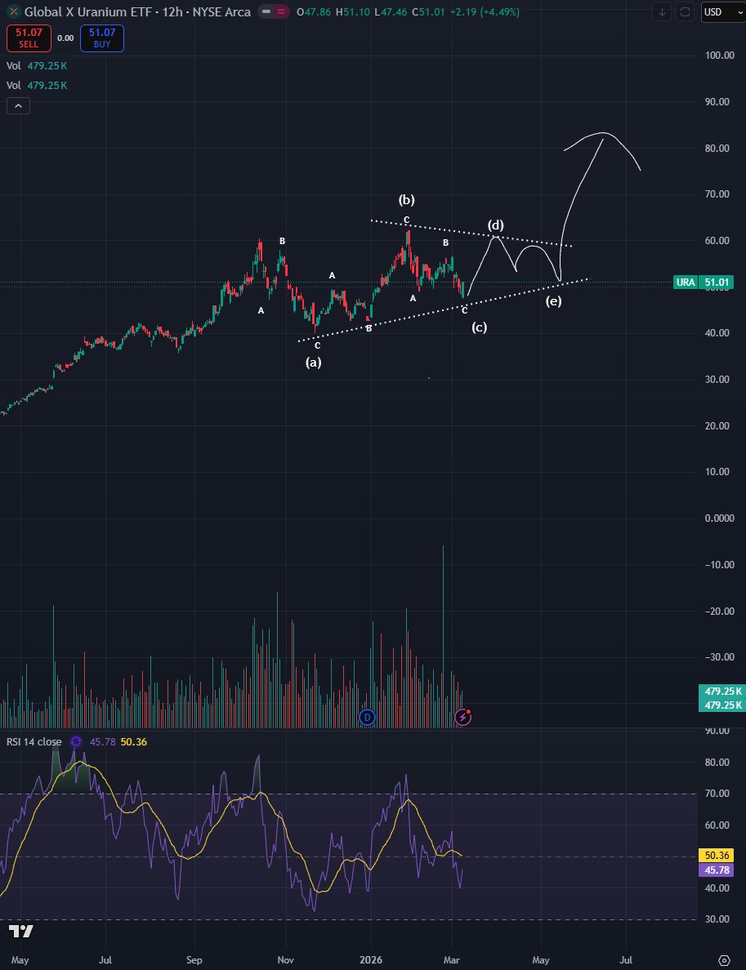The height and width of the screenshot is (970, 746).
Task: Open the Global X Uranium ETF symbol title
Action: tap(137, 11)
